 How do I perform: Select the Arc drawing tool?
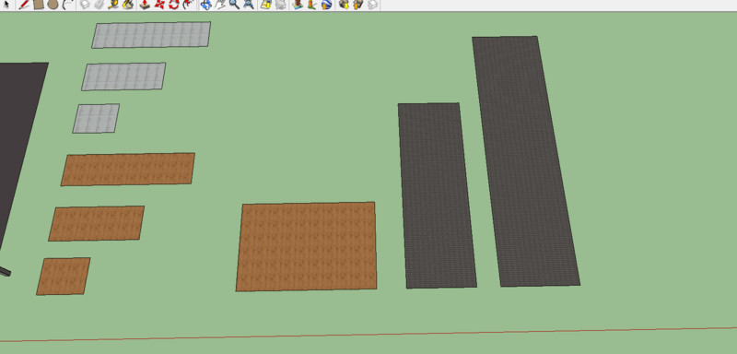tap(67, 5)
